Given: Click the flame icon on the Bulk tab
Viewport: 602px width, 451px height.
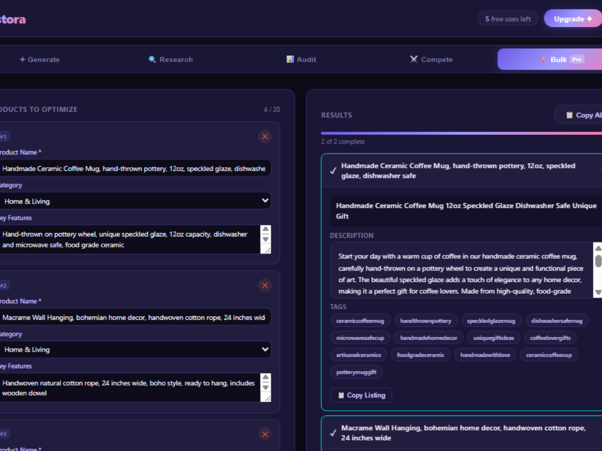Looking at the screenshot, I should 544,59.
